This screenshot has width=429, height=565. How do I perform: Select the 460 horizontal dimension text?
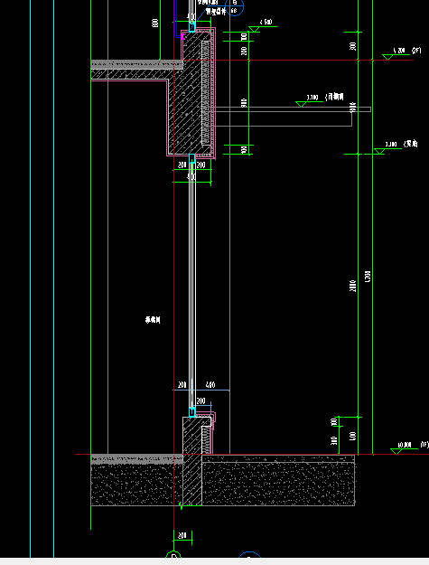[210, 385]
